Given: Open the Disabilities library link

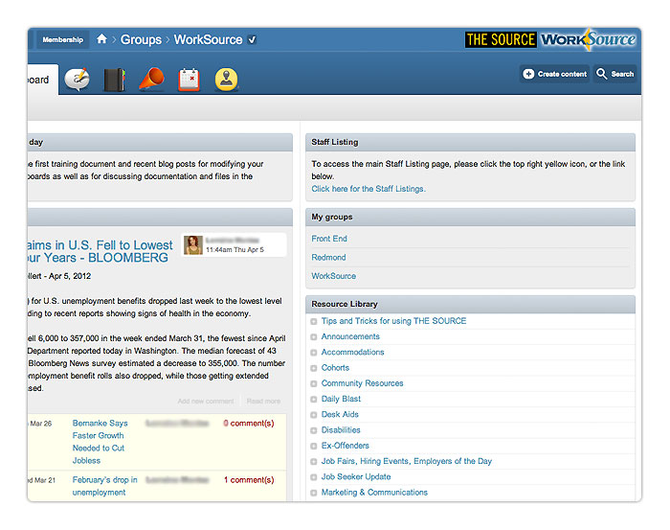Looking at the screenshot, I should (341, 430).
